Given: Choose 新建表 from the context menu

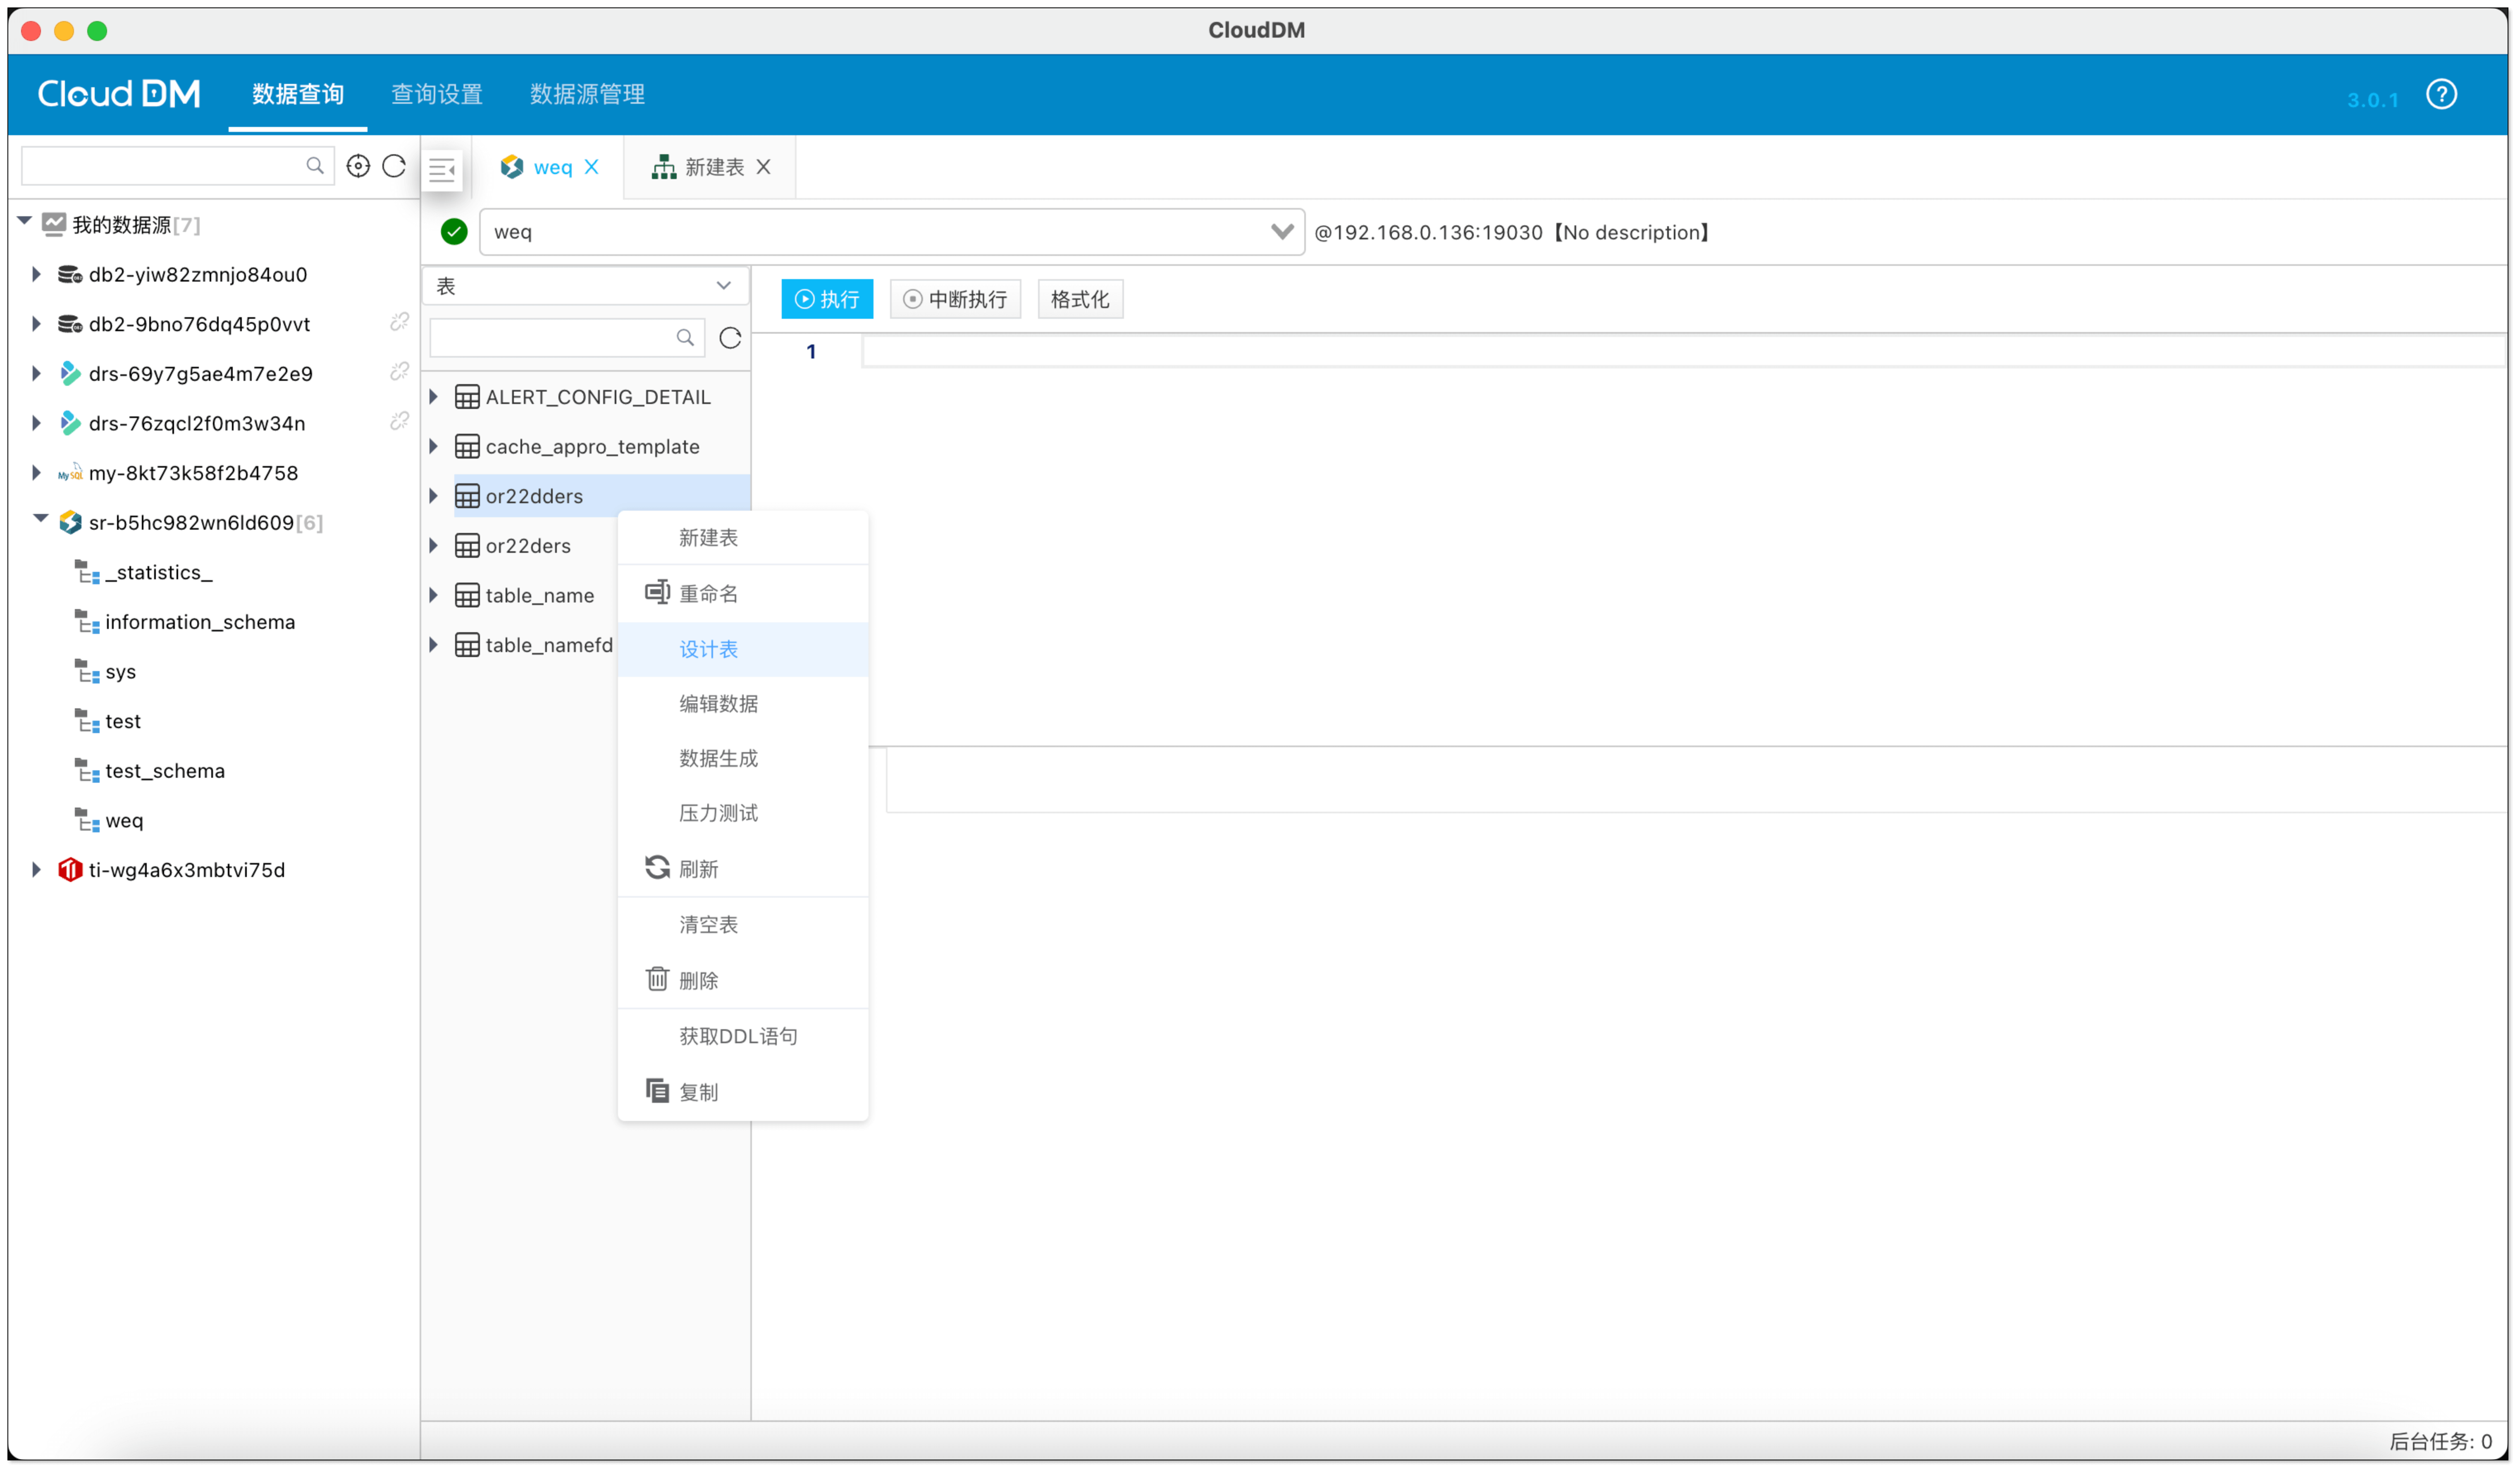Looking at the screenshot, I should point(743,538).
